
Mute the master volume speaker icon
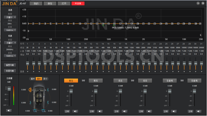coord(9,110)
